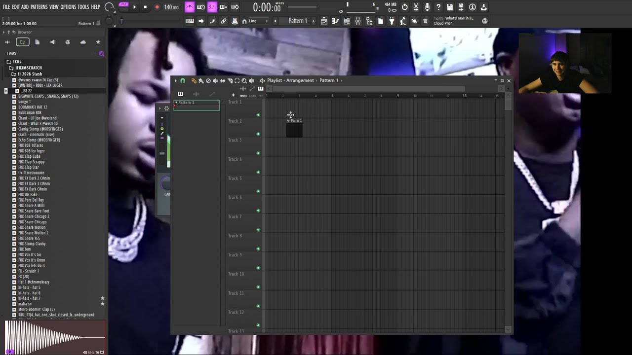The image size is (632, 355).
Task: Click the Stop button in transport
Action: (x=145, y=7)
